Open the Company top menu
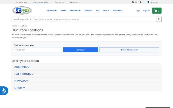 click(x=59, y=2)
